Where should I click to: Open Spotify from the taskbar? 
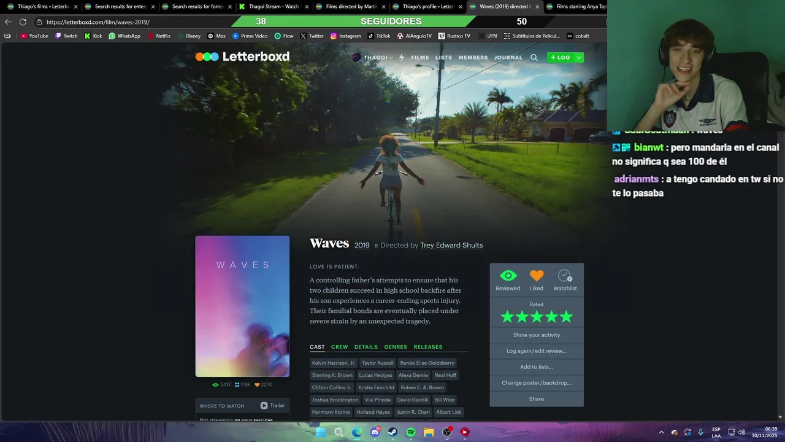(411, 432)
